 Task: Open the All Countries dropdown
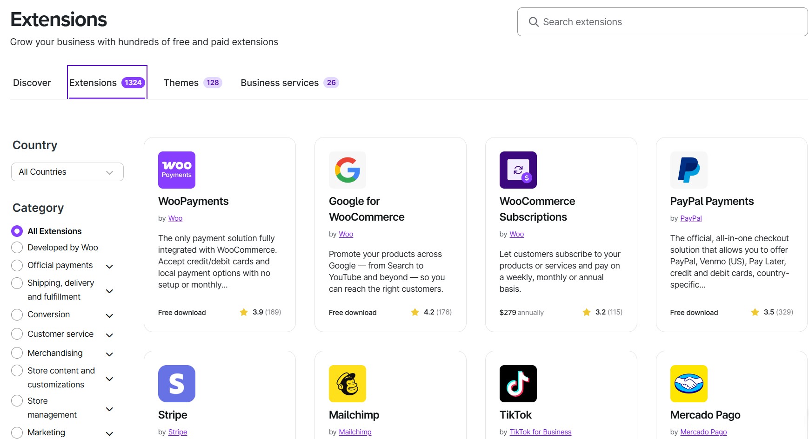pos(67,172)
